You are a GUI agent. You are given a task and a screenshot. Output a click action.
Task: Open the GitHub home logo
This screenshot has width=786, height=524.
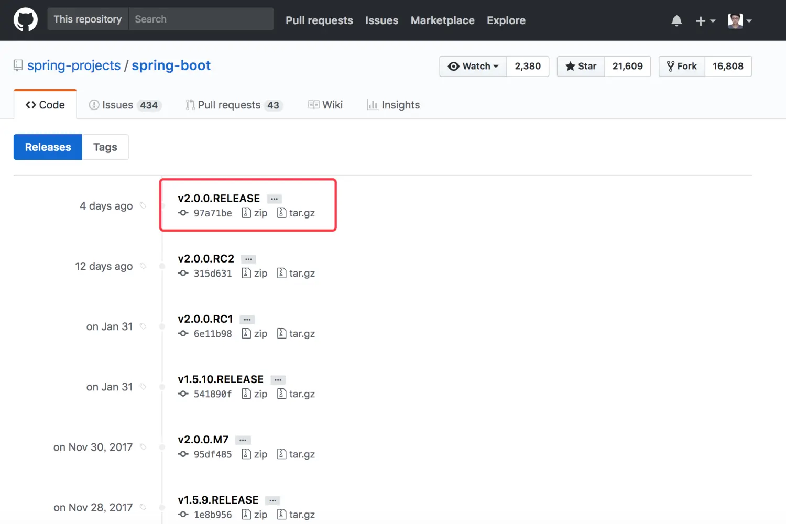(x=25, y=20)
